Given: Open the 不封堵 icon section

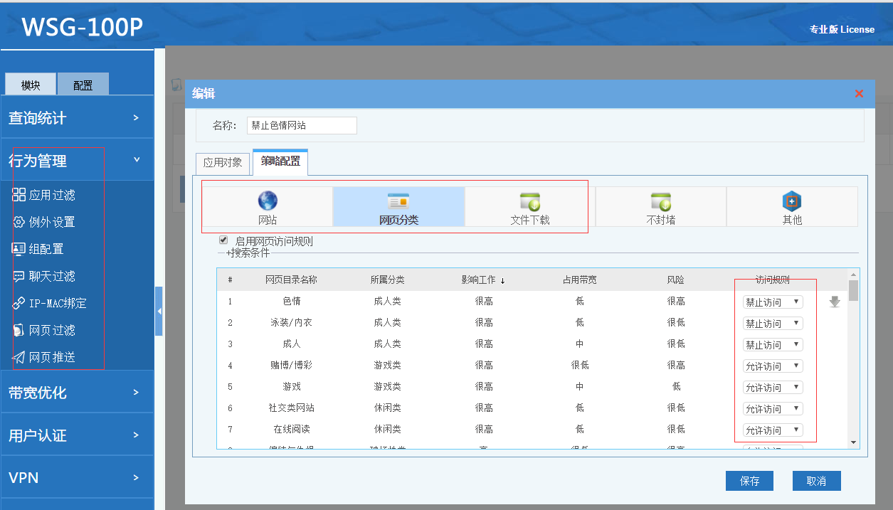Looking at the screenshot, I should (660, 201).
